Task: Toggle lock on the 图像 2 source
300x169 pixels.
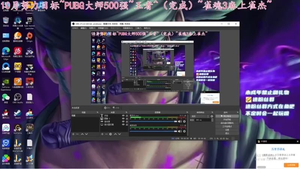Action: pyautogui.click(x=127, y=119)
